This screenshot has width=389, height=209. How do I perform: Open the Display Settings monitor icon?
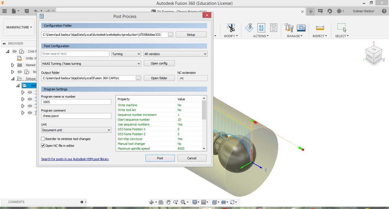(x=195, y=202)
